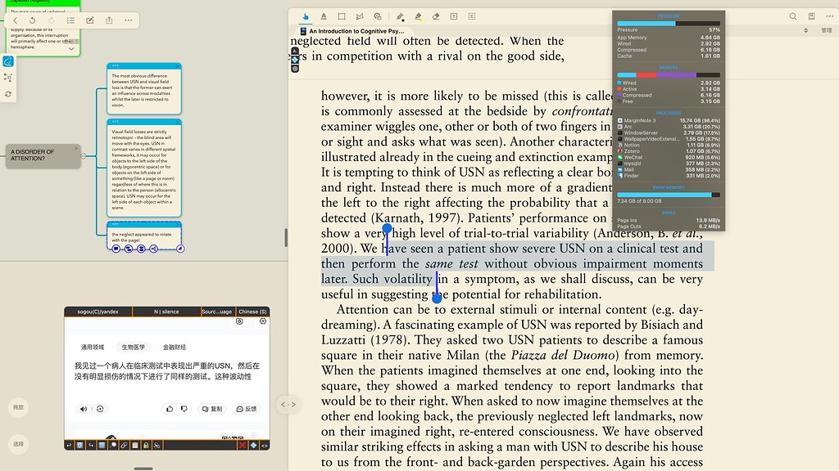Click the search magnifier in document pane
This screenshot has width=839, height=471.
pyautogui.click(x=792, y=16)
